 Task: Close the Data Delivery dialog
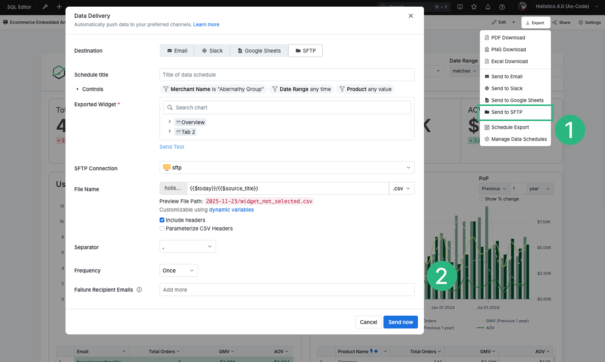(x=411, y=16)
